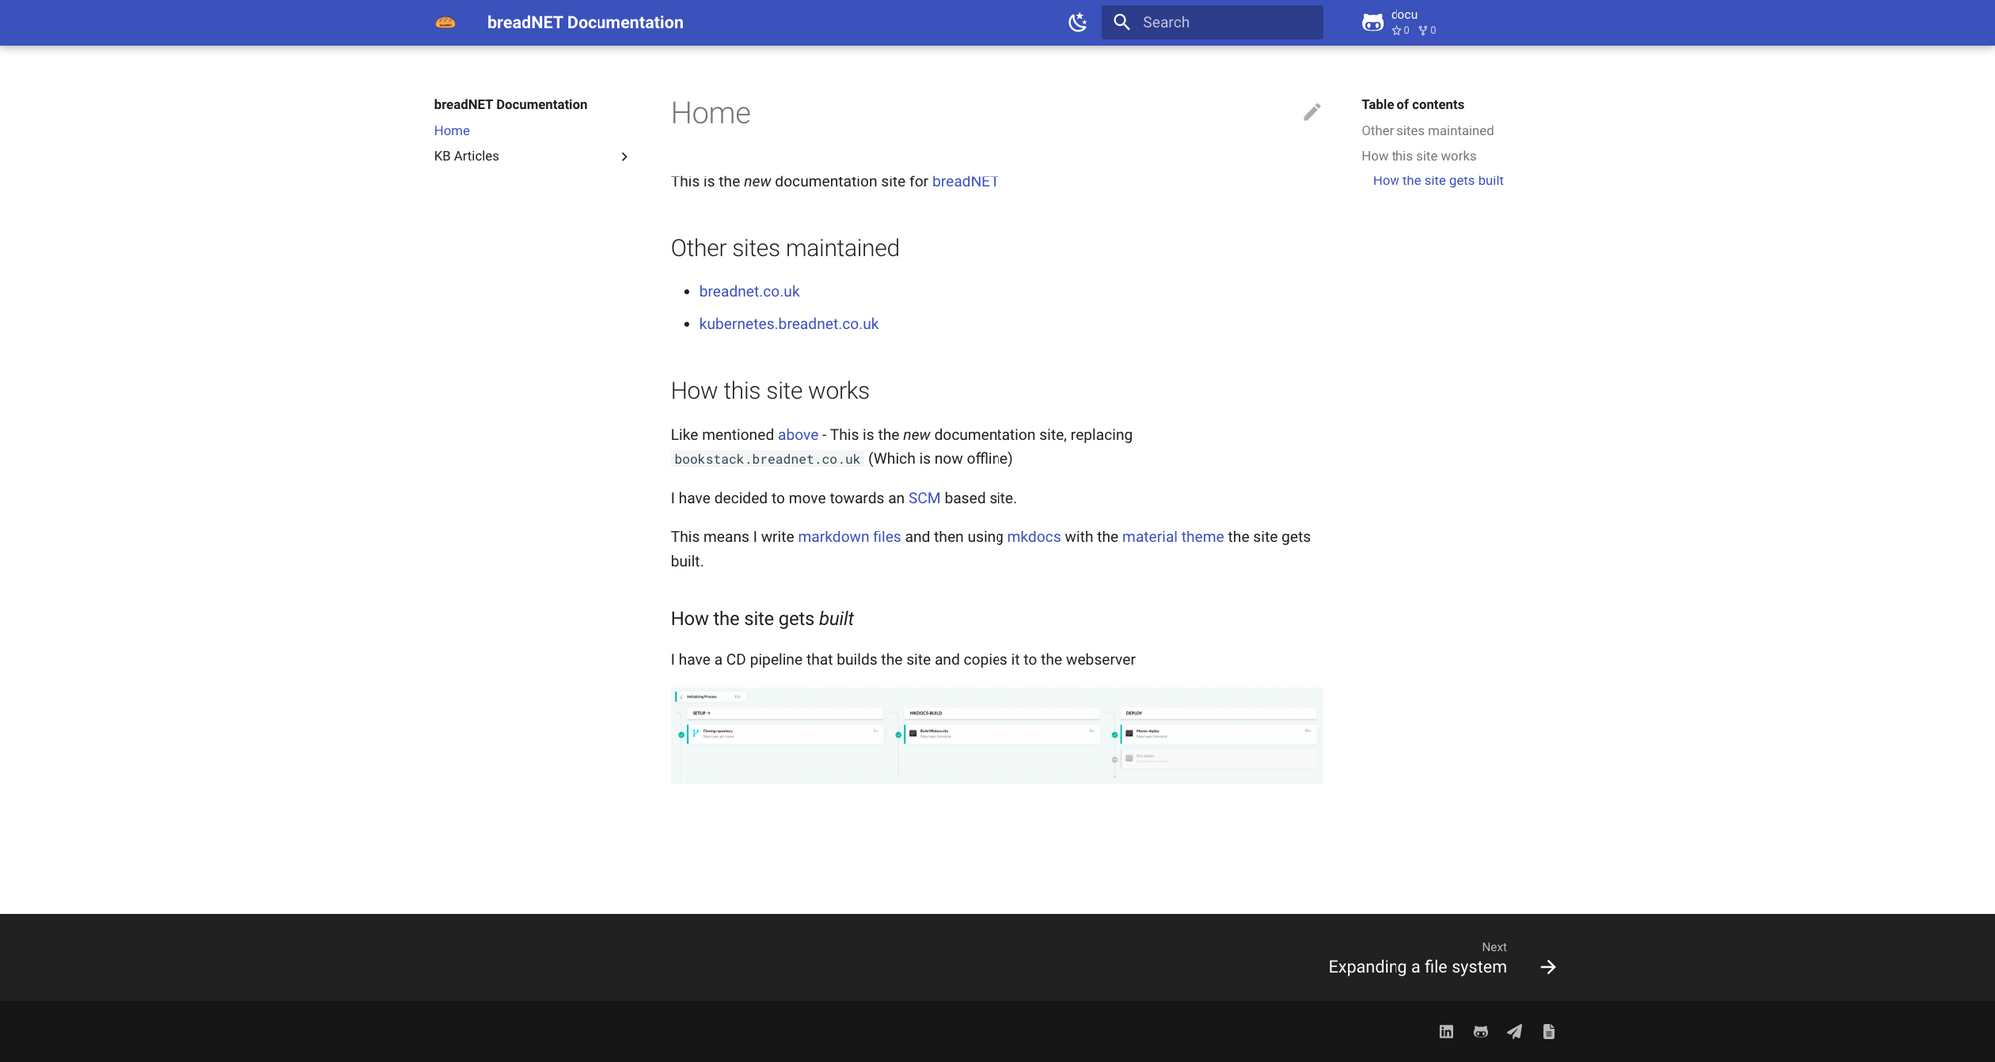Click the Home page heading
The width and height of the screenshot is (1995, 1062).
click(x=710, y=113)
